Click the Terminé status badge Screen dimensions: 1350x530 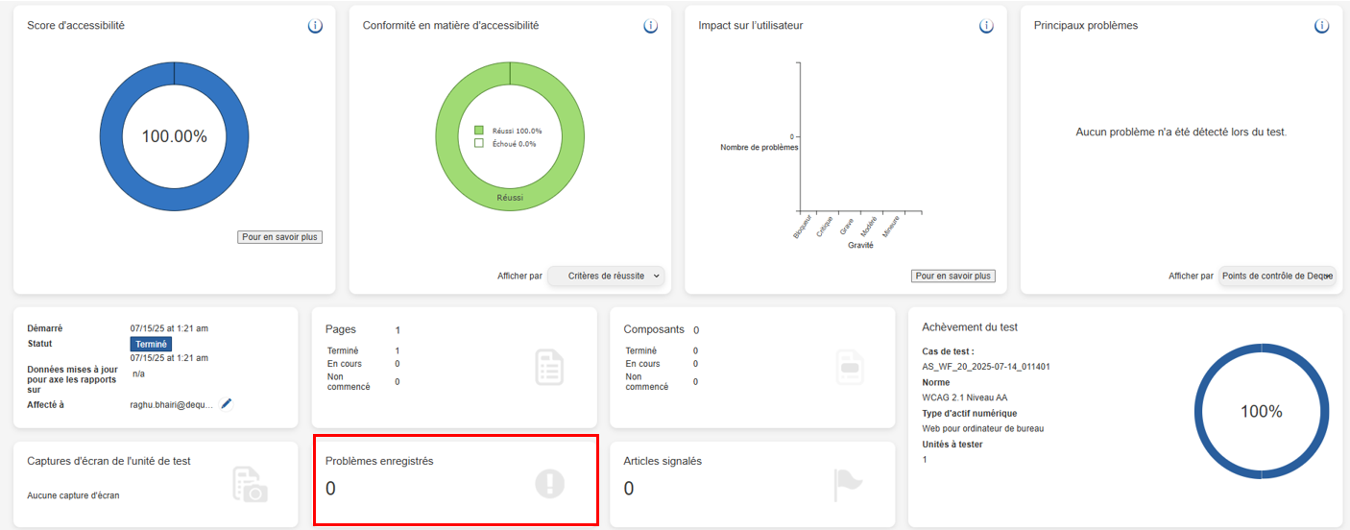(151, 344)
